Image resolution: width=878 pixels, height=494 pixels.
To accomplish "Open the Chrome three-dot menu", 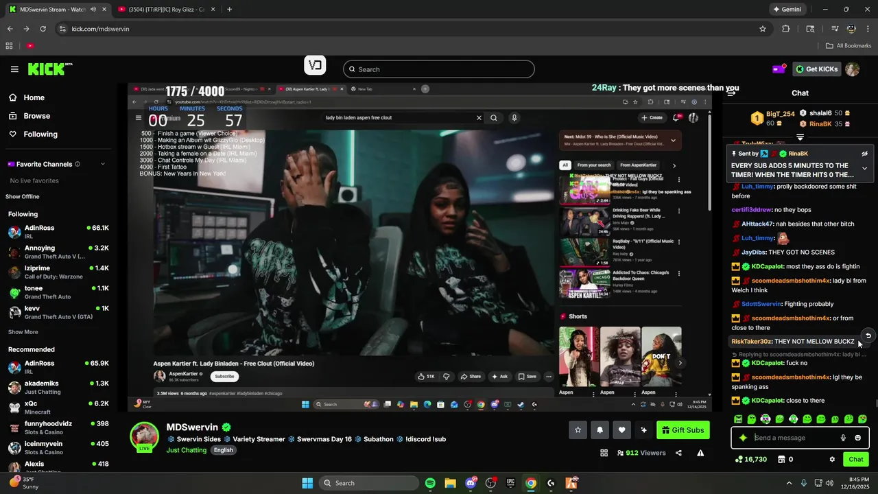I will (x=868, y=29).
